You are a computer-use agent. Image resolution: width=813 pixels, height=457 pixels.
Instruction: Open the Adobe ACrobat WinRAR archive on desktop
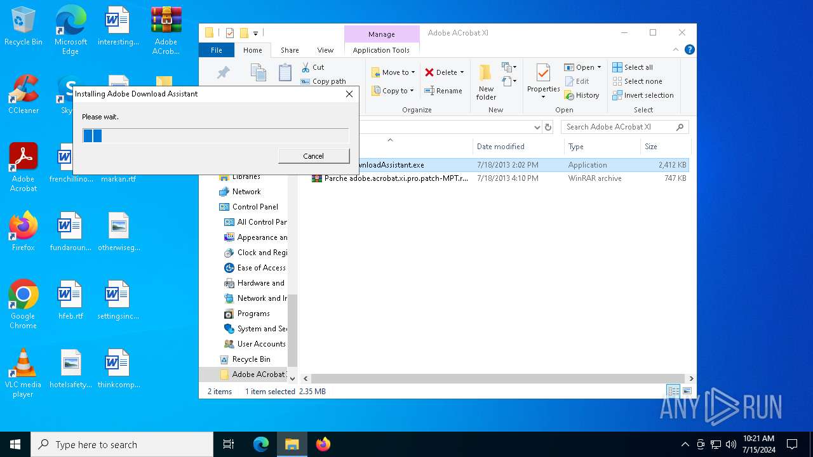[x=166, y=30]
